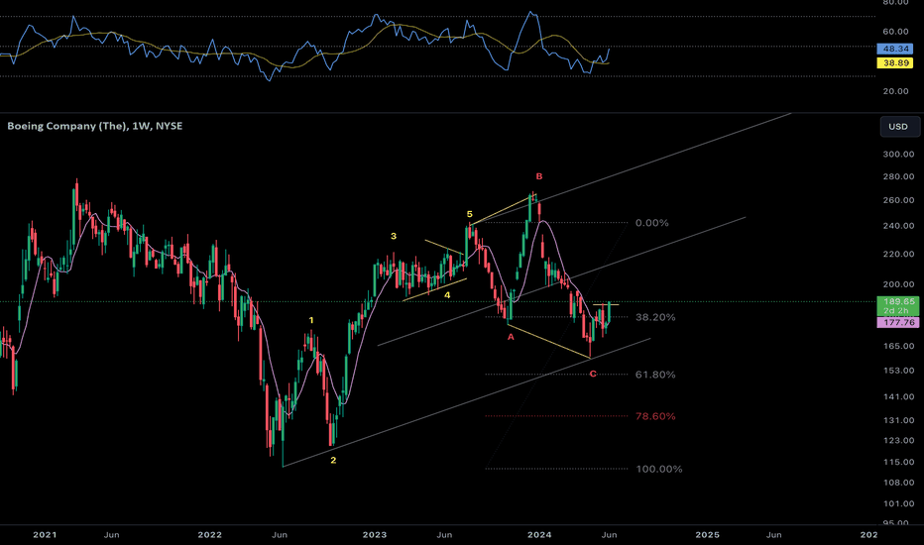Screen dimensions: 924x545
Task: Click the yellow wave label 5
Action: 470,214
